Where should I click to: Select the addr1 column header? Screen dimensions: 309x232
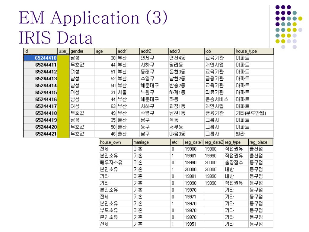tap(128, 51)
